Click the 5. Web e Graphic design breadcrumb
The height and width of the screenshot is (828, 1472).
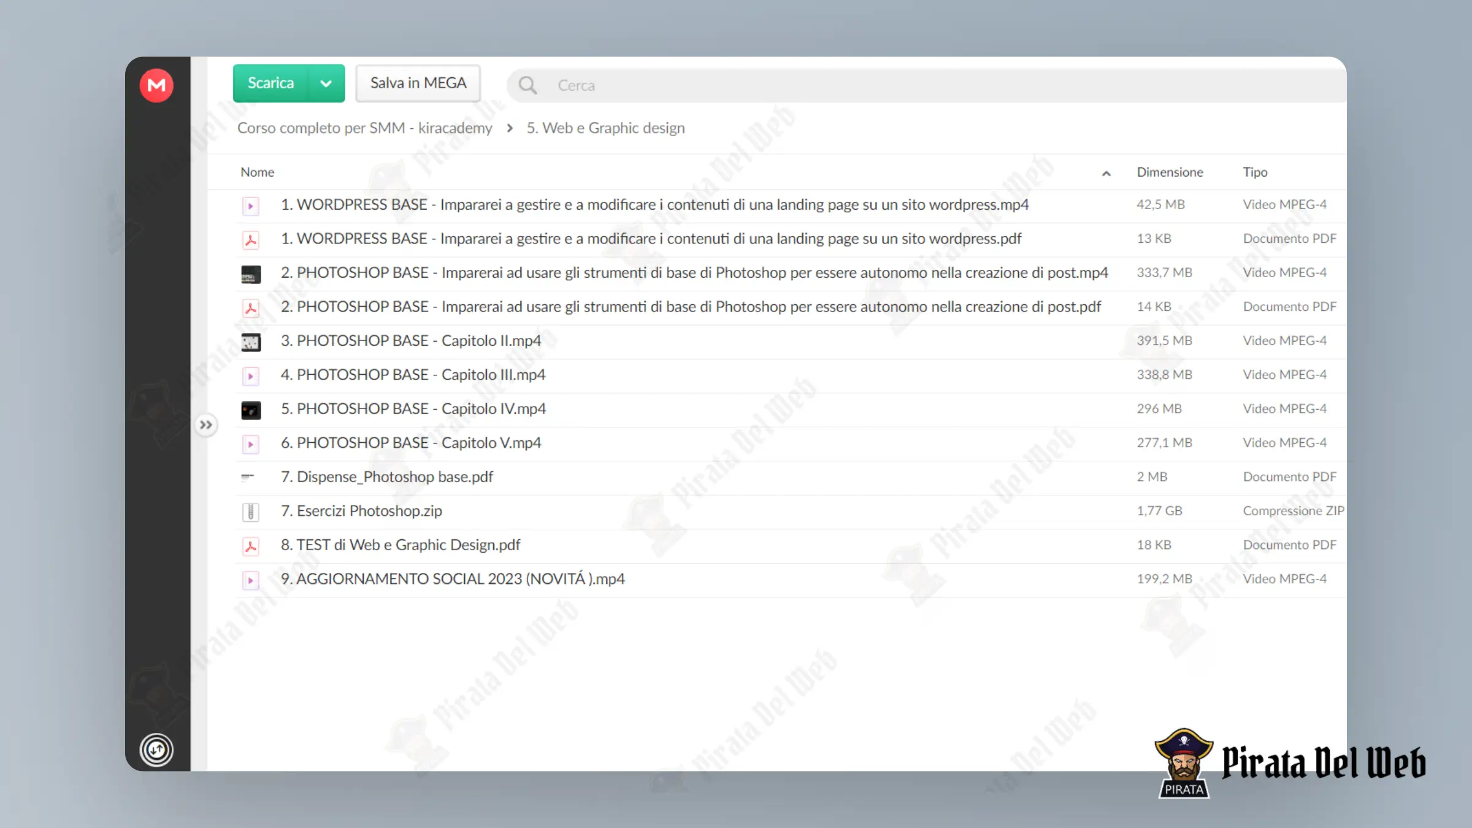605,128
